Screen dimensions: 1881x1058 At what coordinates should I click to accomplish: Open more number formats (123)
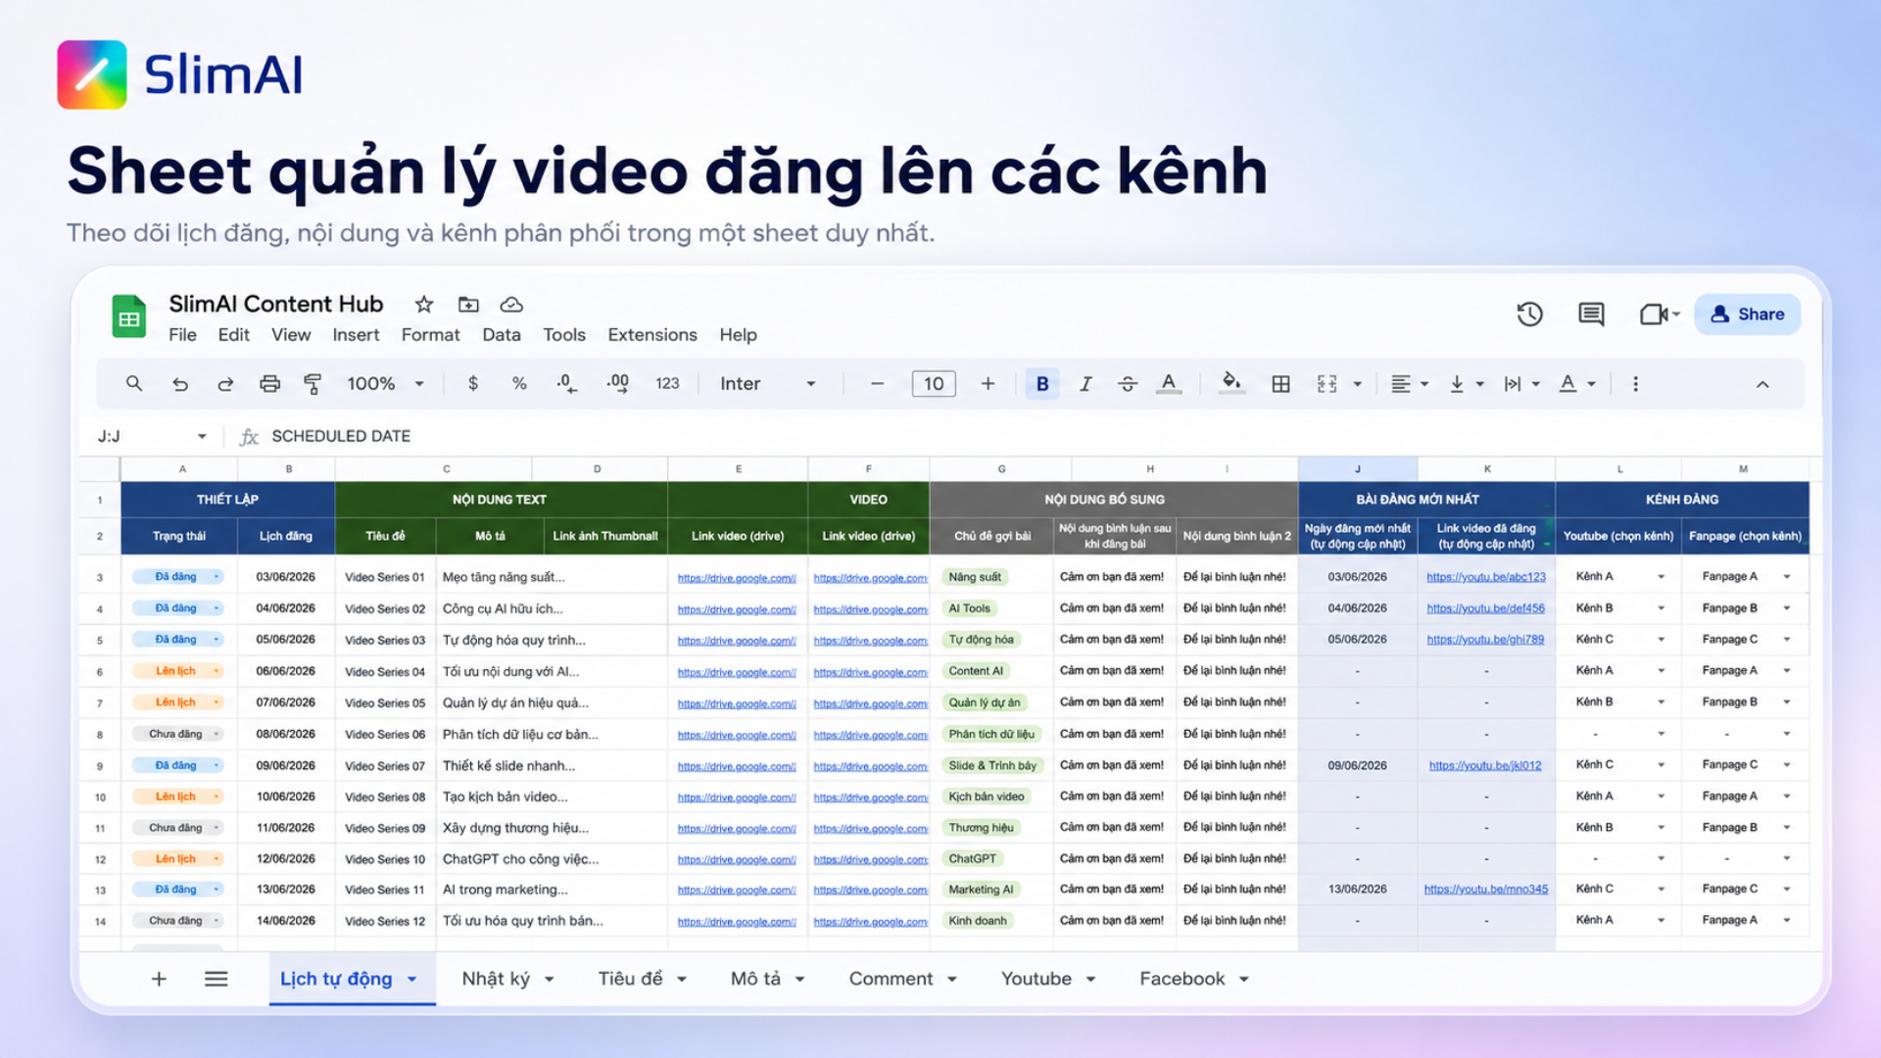(667, 384)
